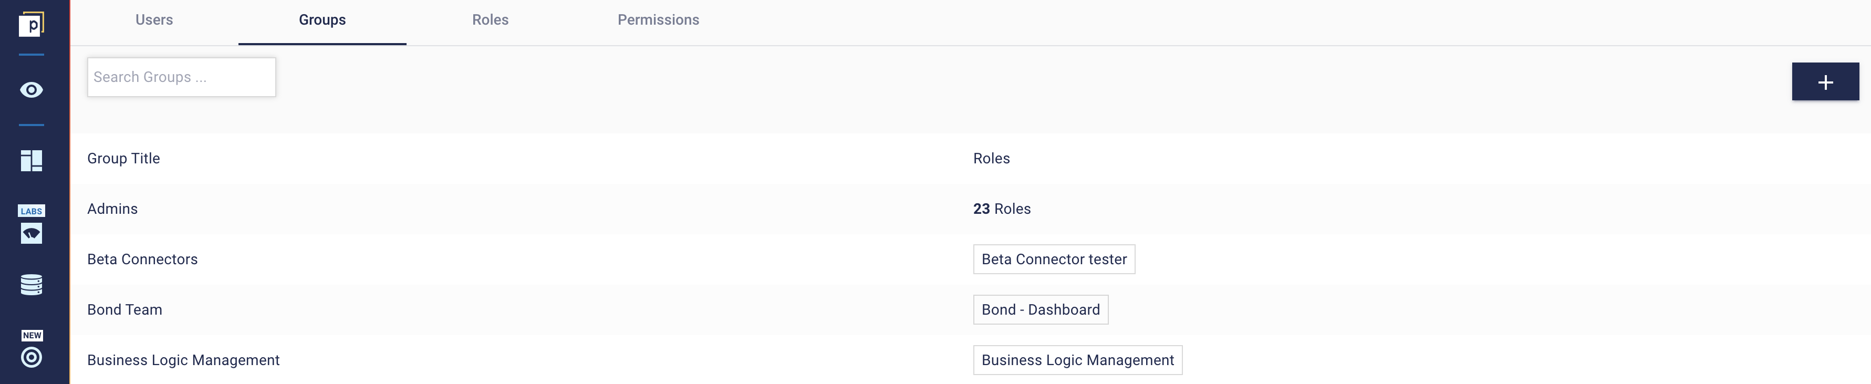Click the Business Logic Management role tag
Viewport: 1871px width, 384px height.
[x=1077, y=360]
